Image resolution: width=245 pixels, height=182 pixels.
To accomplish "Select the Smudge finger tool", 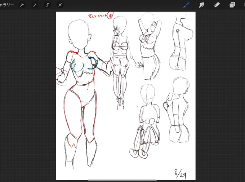I will point(201,5).
